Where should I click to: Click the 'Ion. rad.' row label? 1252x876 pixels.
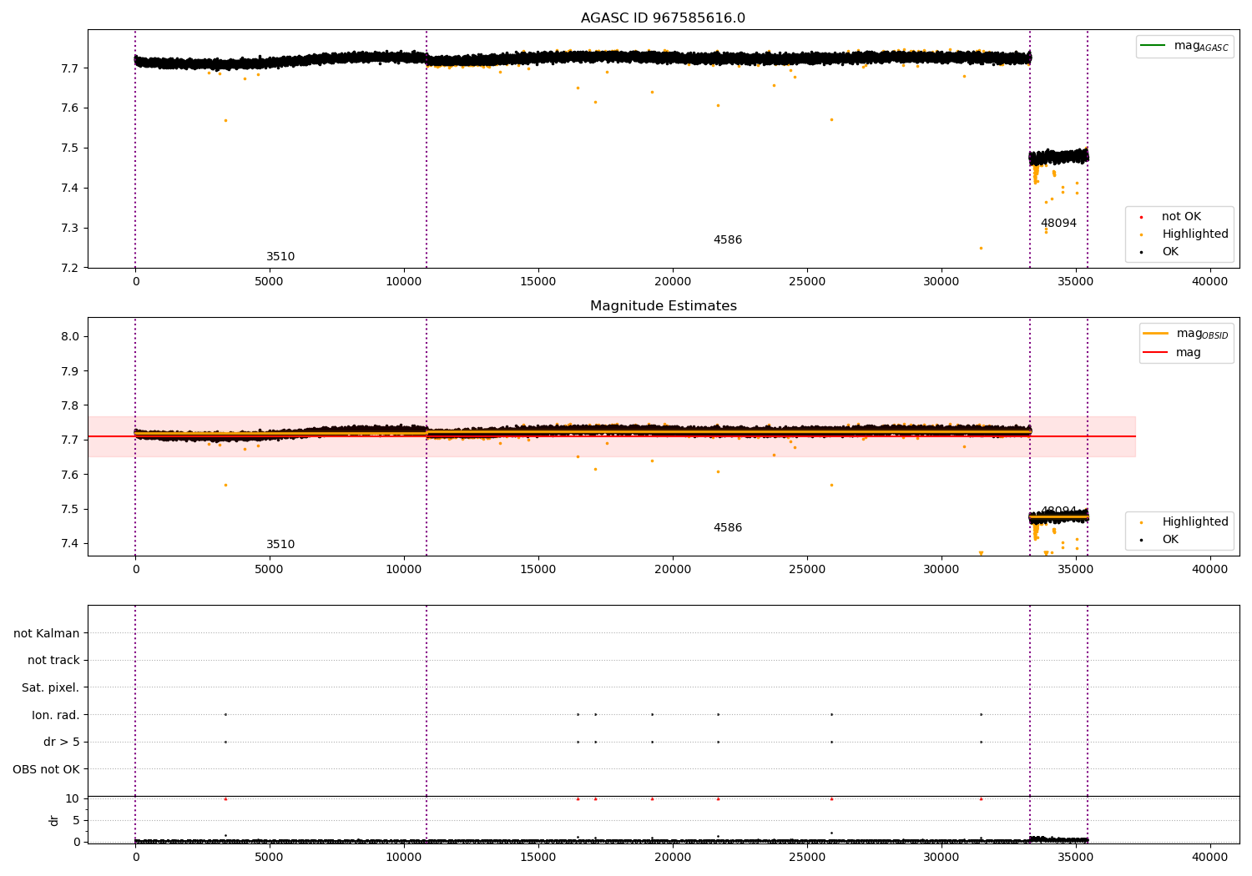click(x=56, y=715)
